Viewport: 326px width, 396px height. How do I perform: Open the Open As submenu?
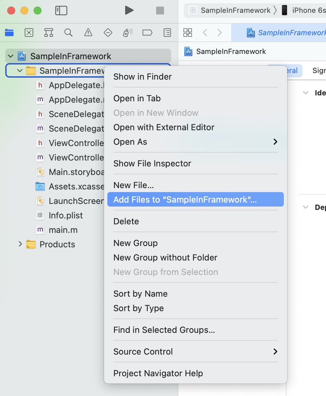click(x=196, y=142)
